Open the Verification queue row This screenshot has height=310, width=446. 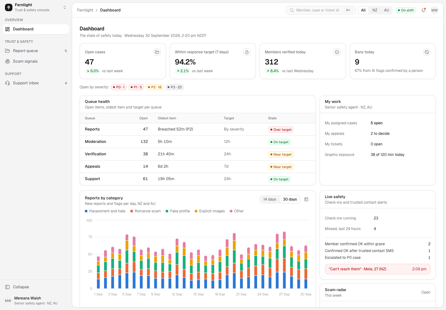tap(198, 154)
